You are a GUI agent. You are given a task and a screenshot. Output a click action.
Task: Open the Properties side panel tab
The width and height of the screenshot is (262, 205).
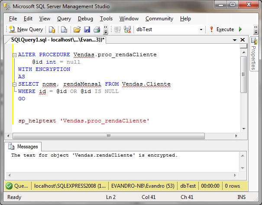[254, 54]
